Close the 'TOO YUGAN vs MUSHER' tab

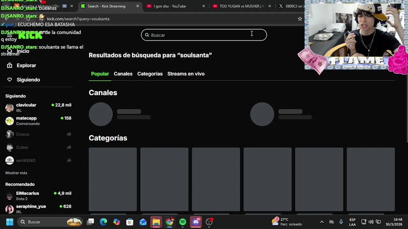point(270,6)
